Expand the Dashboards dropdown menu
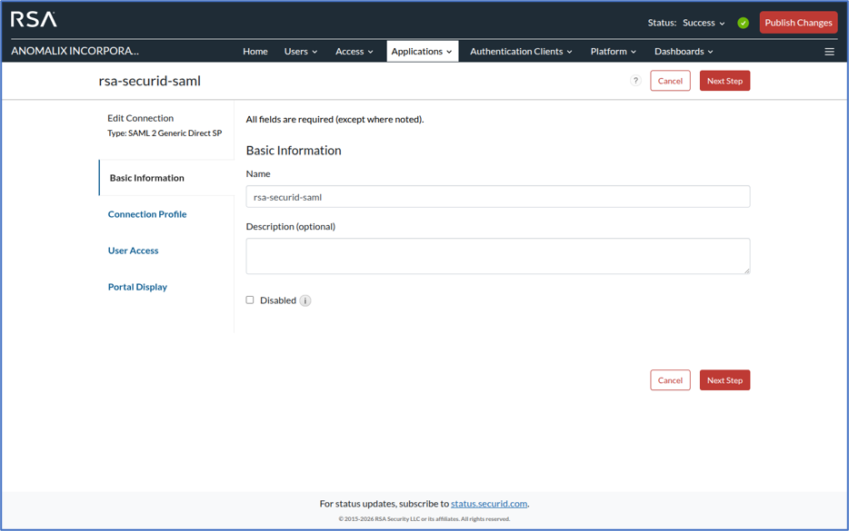The image size is (849, 531). 684,52
